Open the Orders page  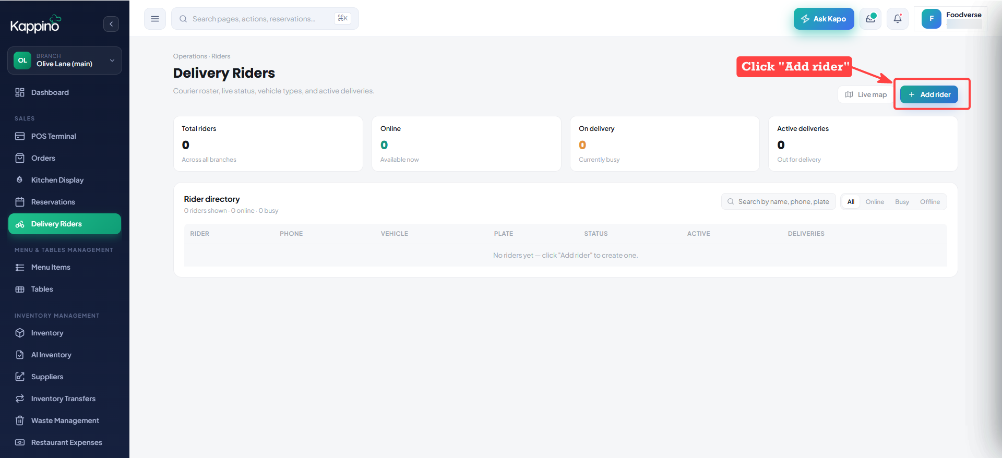coord(65,158)
